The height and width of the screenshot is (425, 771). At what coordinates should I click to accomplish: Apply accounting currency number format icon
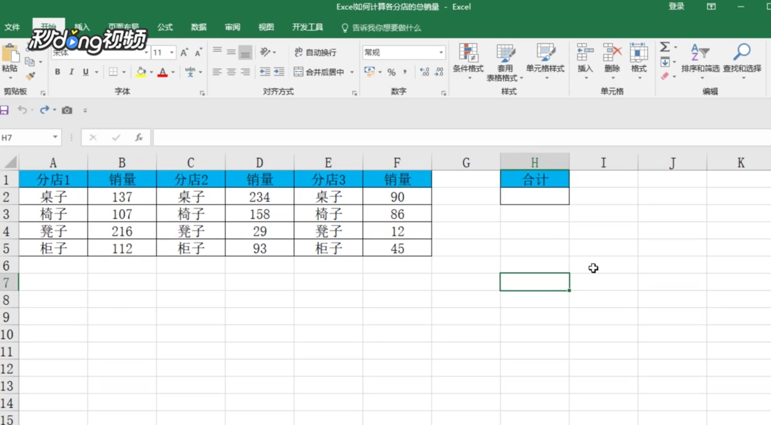click(370, 72)
